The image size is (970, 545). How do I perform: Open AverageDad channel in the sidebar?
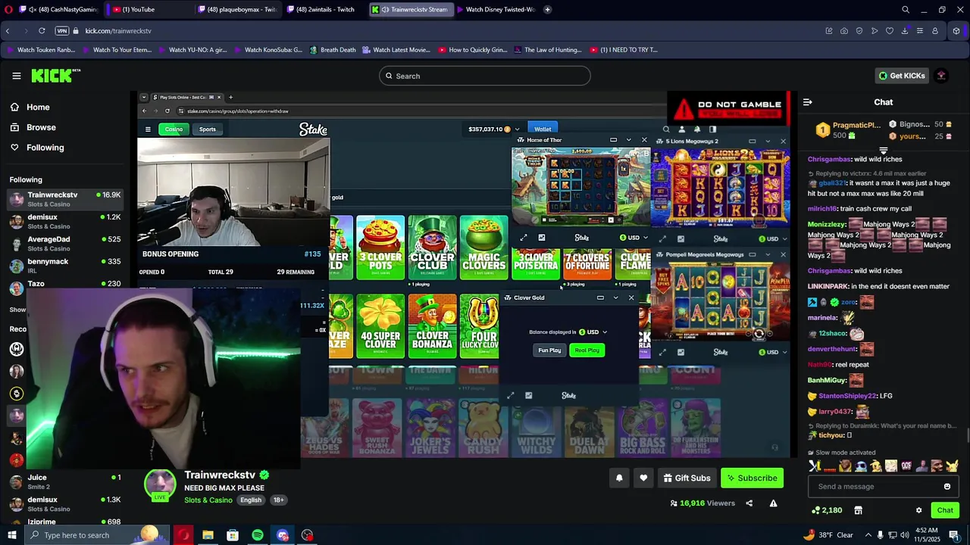pyautogui.click(x=65, y=244)
